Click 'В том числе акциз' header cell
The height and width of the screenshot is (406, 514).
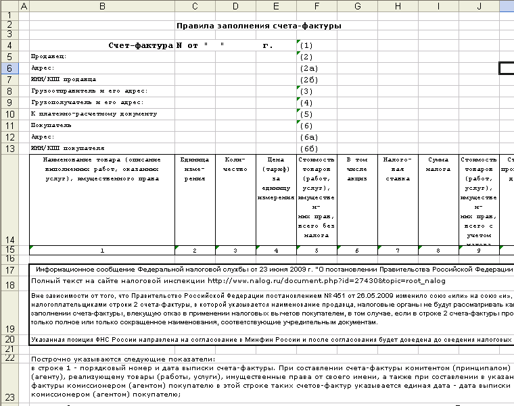(357, 200)
